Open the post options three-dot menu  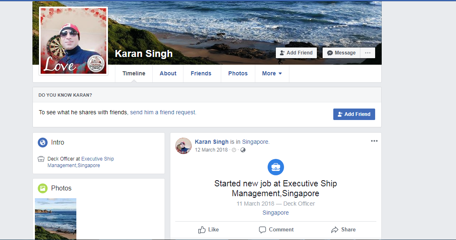tap(374, 141)
